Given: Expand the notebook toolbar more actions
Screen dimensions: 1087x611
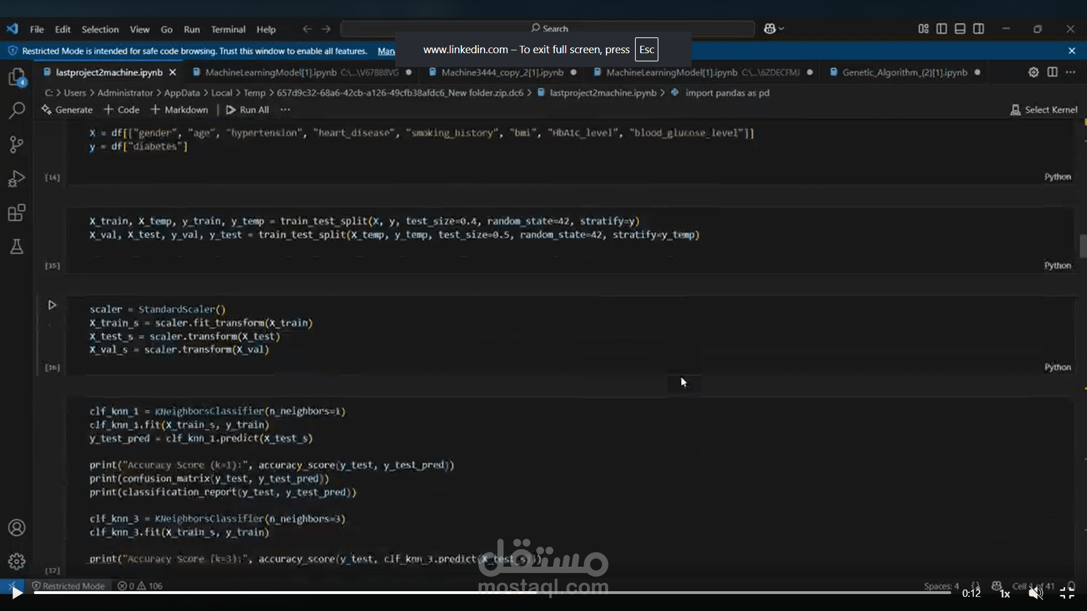Looking at the screenshot, I should [x=285, y=110].
